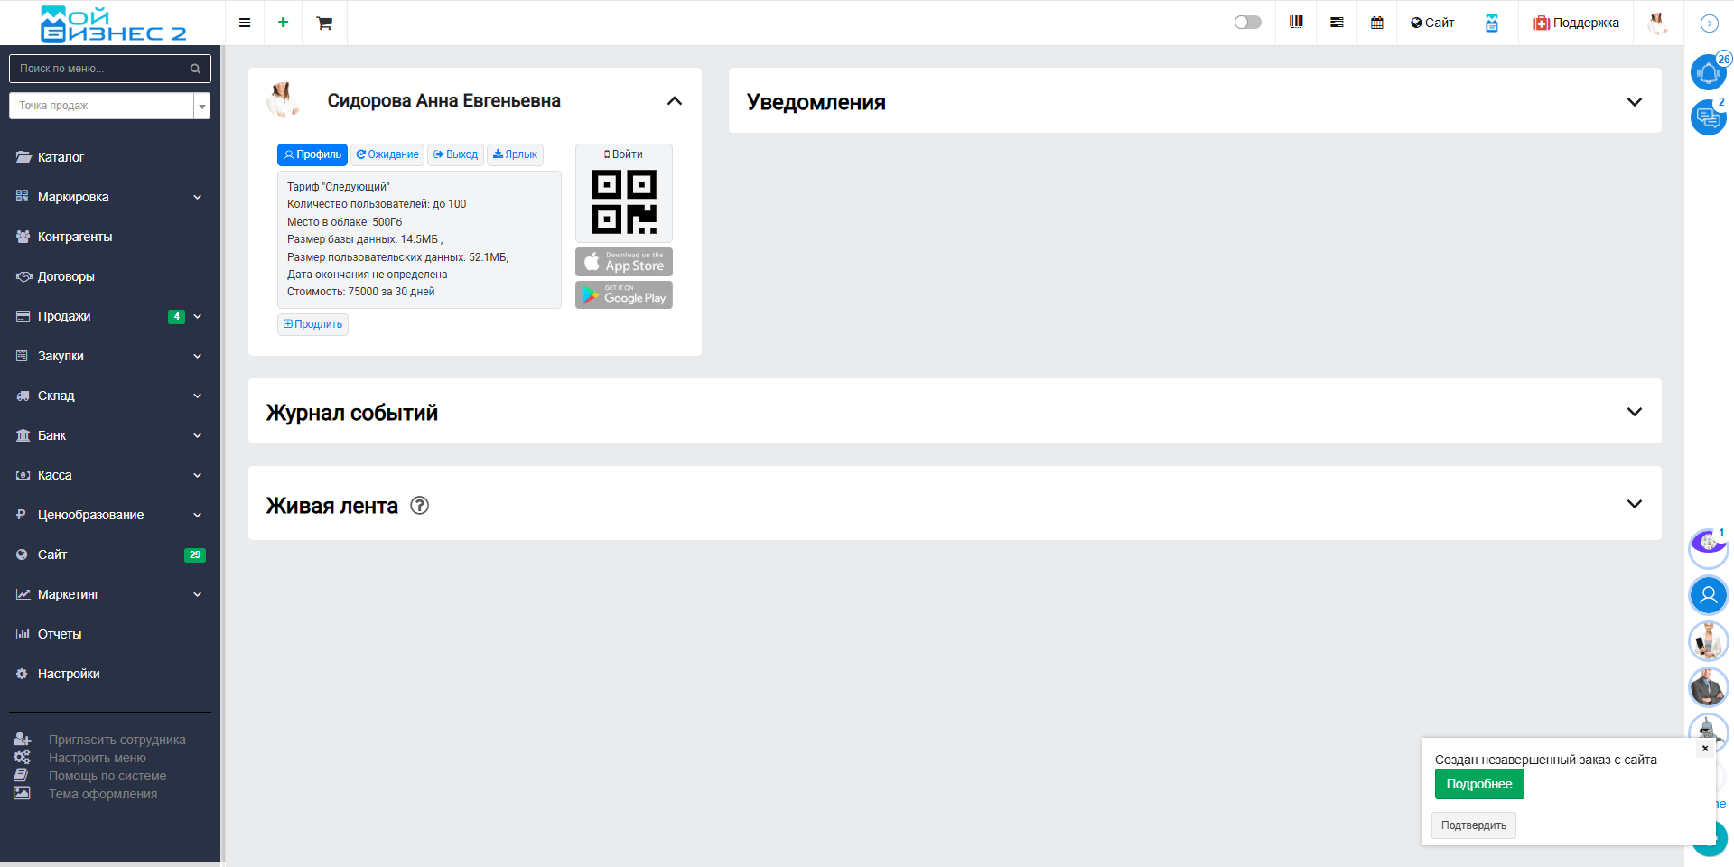This screenshot has height=867, width=1734.
Task: Click the green Подробнее button
Action: 1478,784
